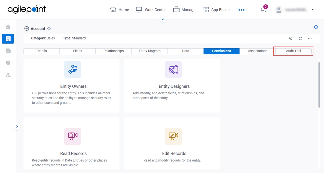Open the Entity Diagram tab
The image size is (324, 173).
point(150,51)
